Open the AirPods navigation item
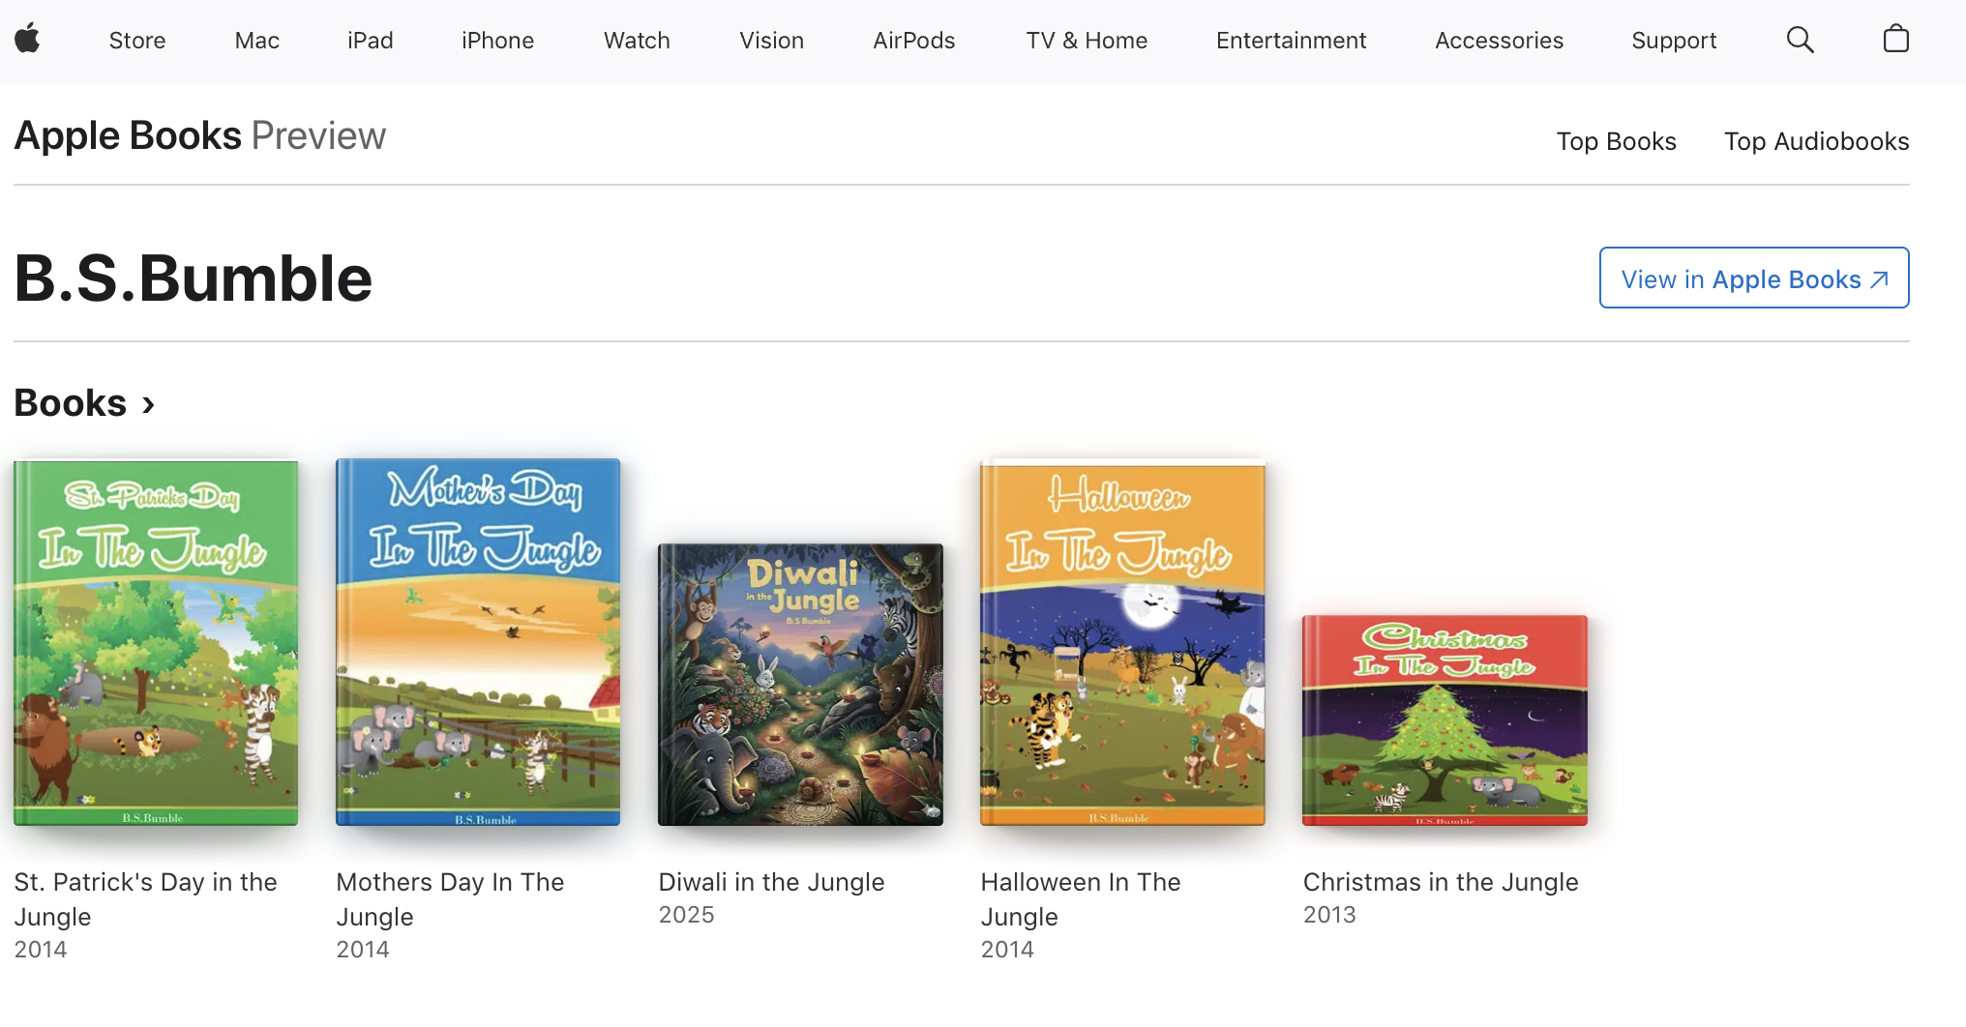 914,41
